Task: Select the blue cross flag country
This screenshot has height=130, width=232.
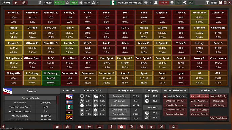Action: click(69, 102)
